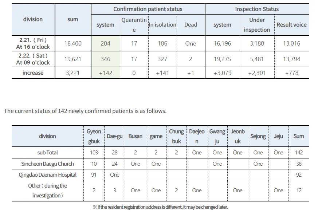318x212 pixels.
Task: Click the 'Under inspection' column header
Action: point(257,25)
